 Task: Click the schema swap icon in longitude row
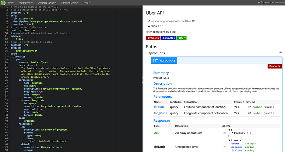tap(250, 113)
